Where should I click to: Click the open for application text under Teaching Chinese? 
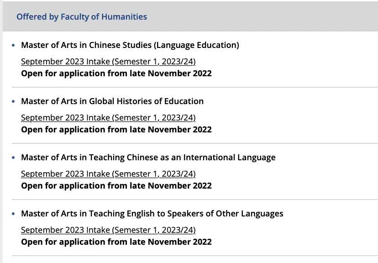(x=116, y=186)
